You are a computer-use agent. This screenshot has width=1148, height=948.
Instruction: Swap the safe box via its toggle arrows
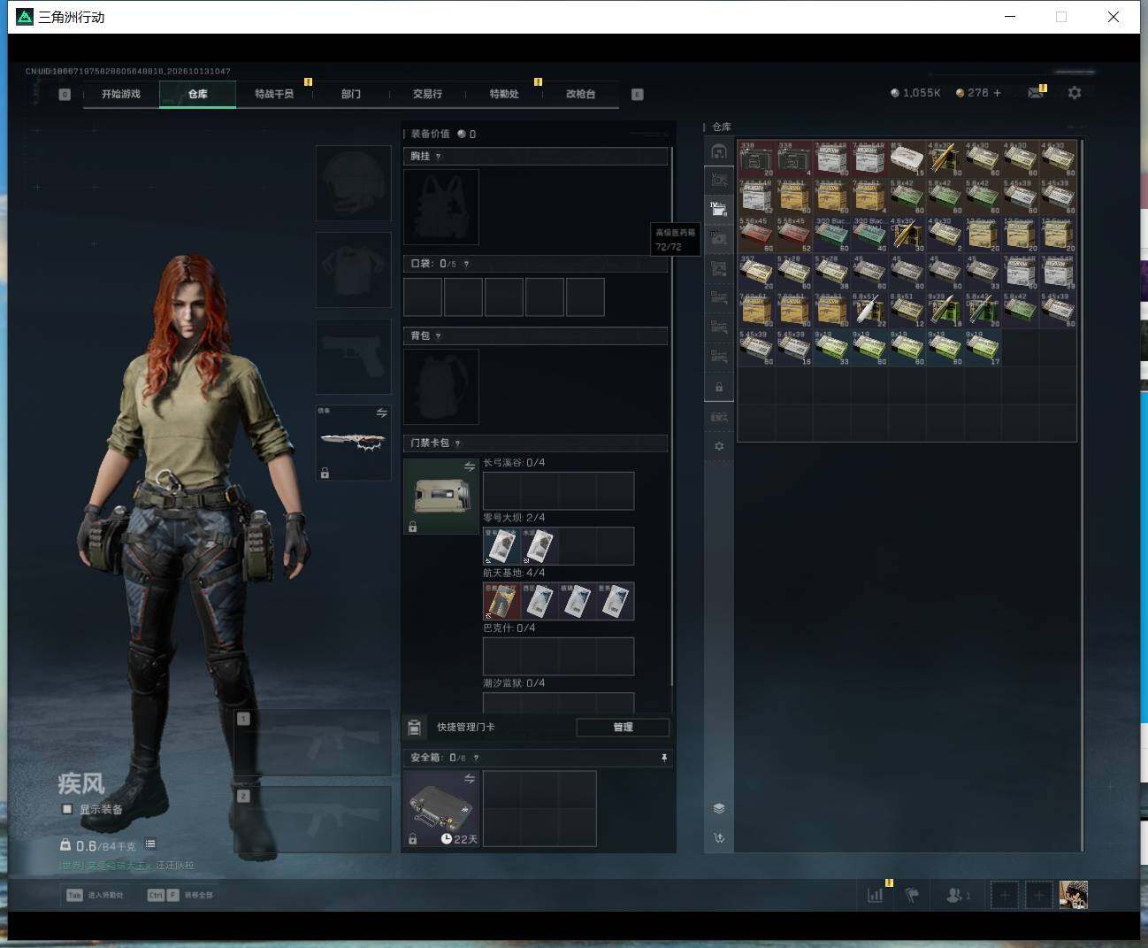pos(470,778)
